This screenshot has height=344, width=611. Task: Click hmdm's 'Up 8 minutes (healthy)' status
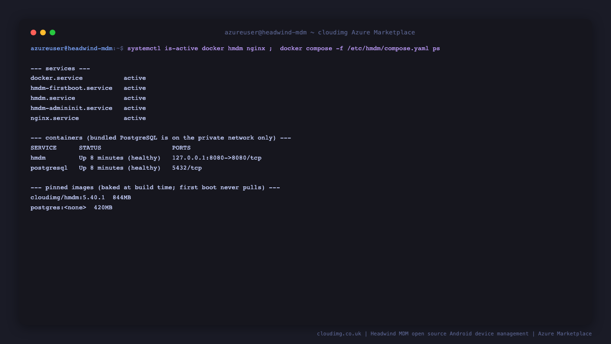point(120,158)
